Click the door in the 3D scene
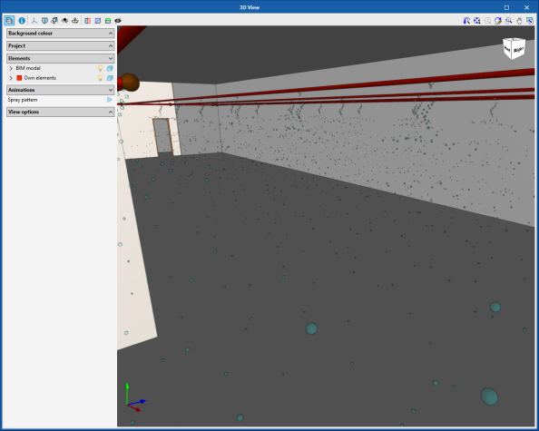Viewport: 539px width, 431px height. pyautogui.click(x=162, y=137)
